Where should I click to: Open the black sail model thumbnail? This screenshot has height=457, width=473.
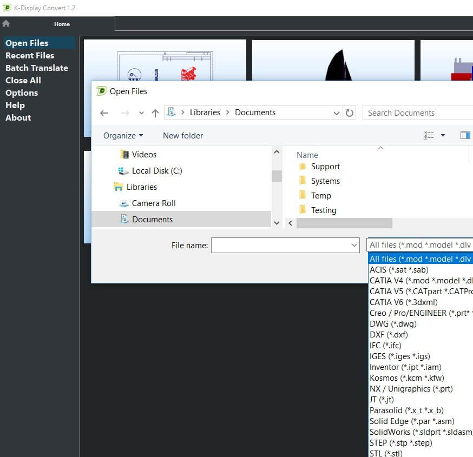point(333,60)
